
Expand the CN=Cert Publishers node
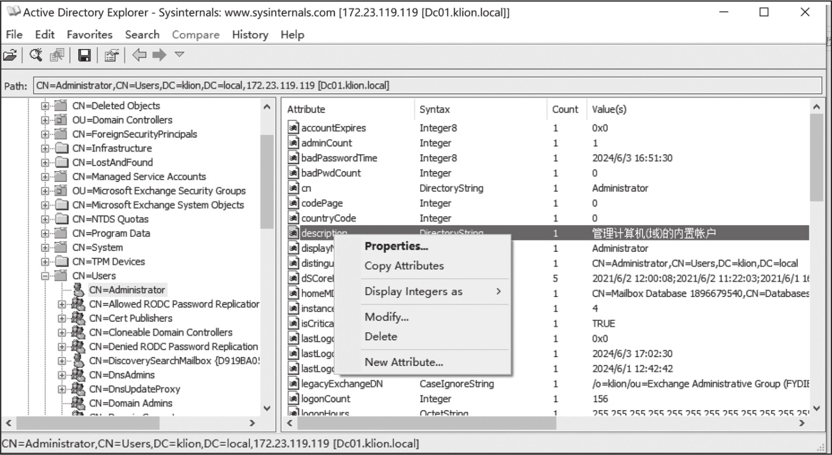coord(62,318)
